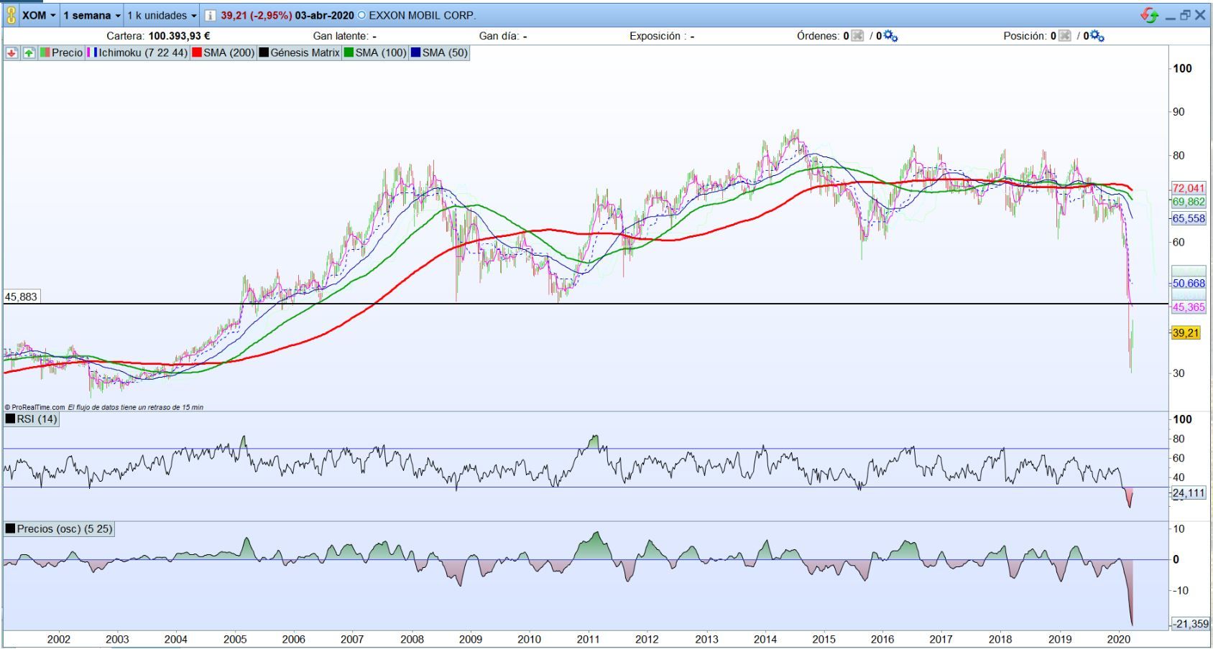This screenshot has width=1213, height=649.
Task: Restore down the XOM chart window
Action: pyautogui.click(x=1185, y=15)
